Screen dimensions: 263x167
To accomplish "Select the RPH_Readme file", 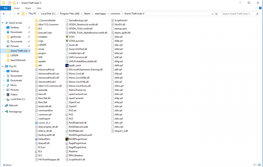I will pyautogui.click(x=76, y=156).
